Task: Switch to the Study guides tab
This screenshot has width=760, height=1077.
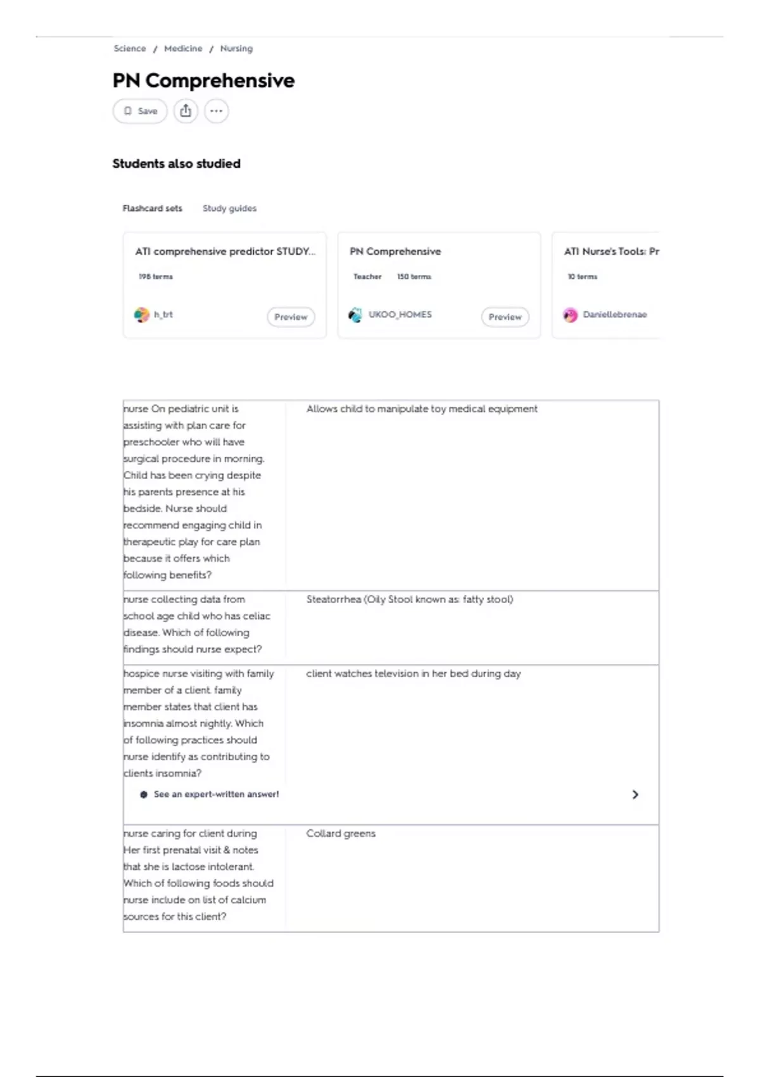Action: click(229, 208)
